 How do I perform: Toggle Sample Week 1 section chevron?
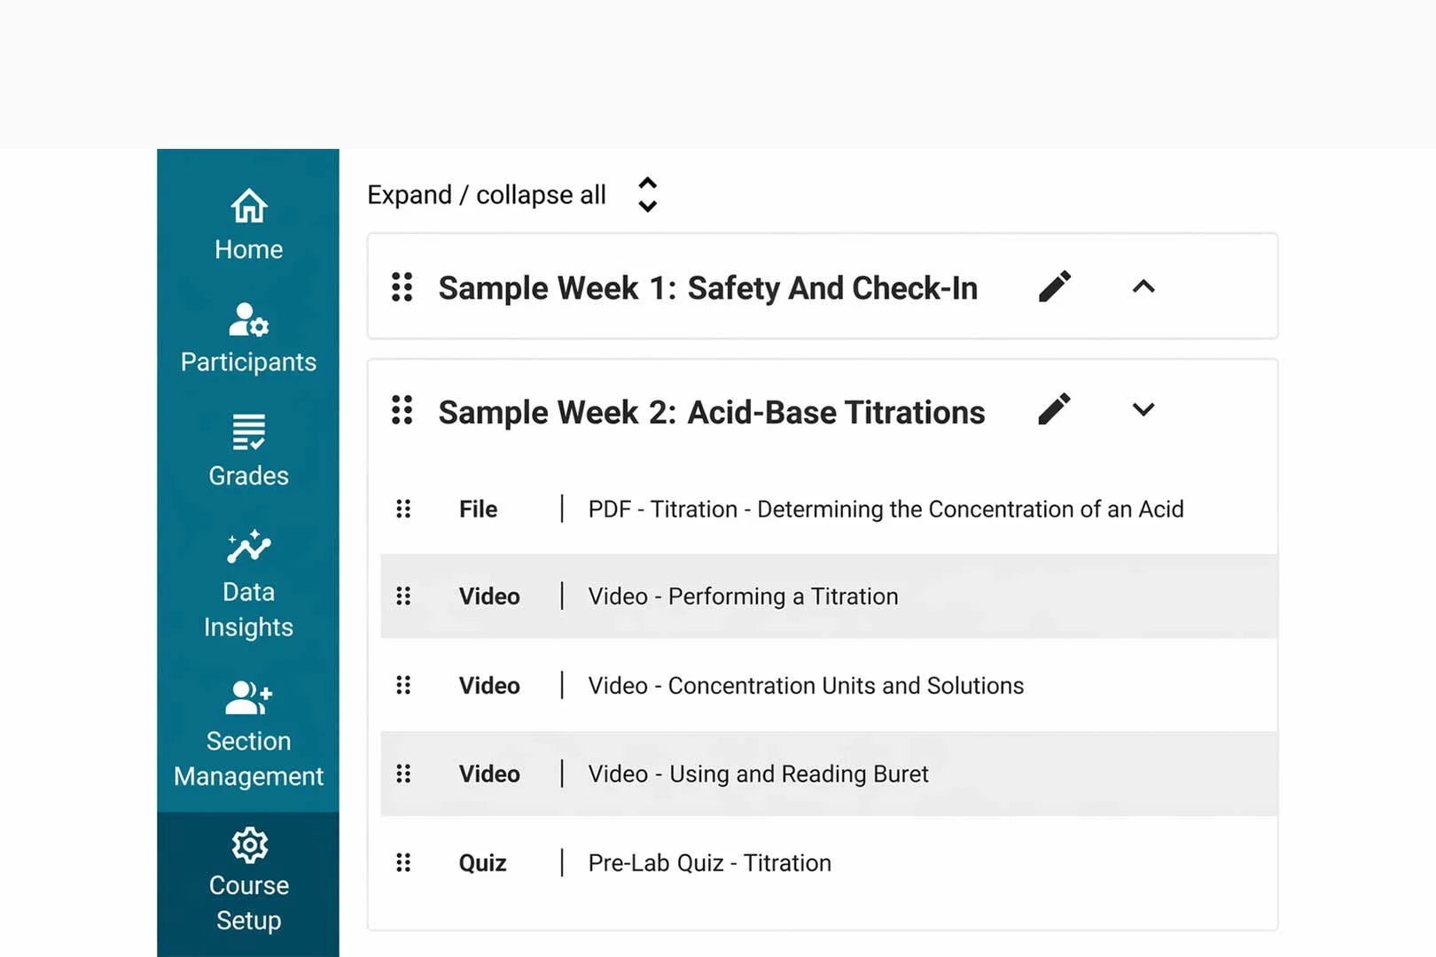[1143, 286]
